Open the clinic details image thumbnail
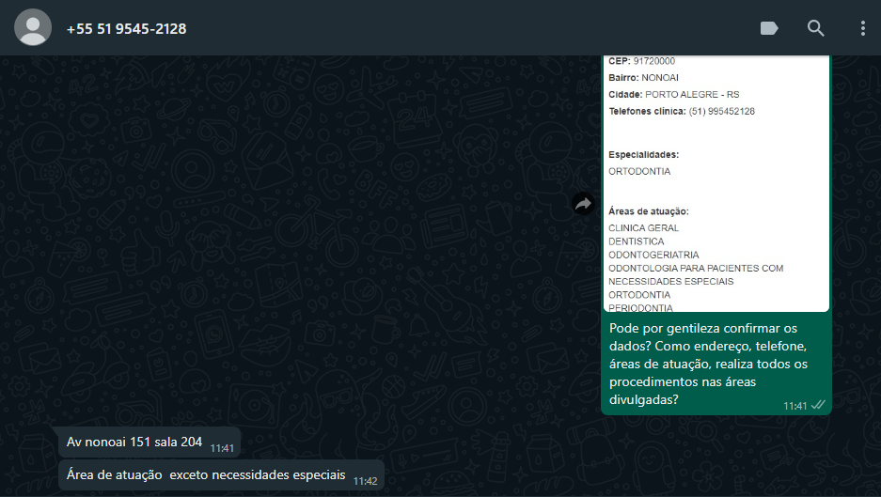 click(x=716, y=183)
